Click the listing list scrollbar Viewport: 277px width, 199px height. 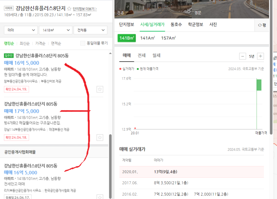pos(110,166)
